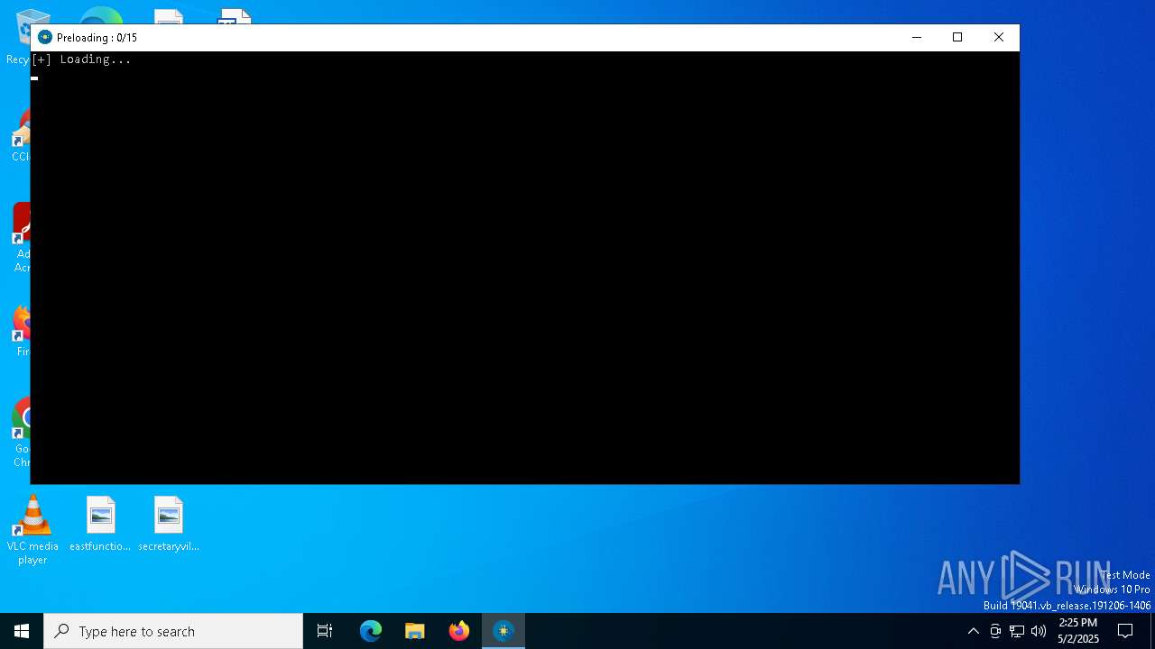The image size is (1155, 649).
Task: Select VLC media player desktop icon
Action: [x=32, y=530]
